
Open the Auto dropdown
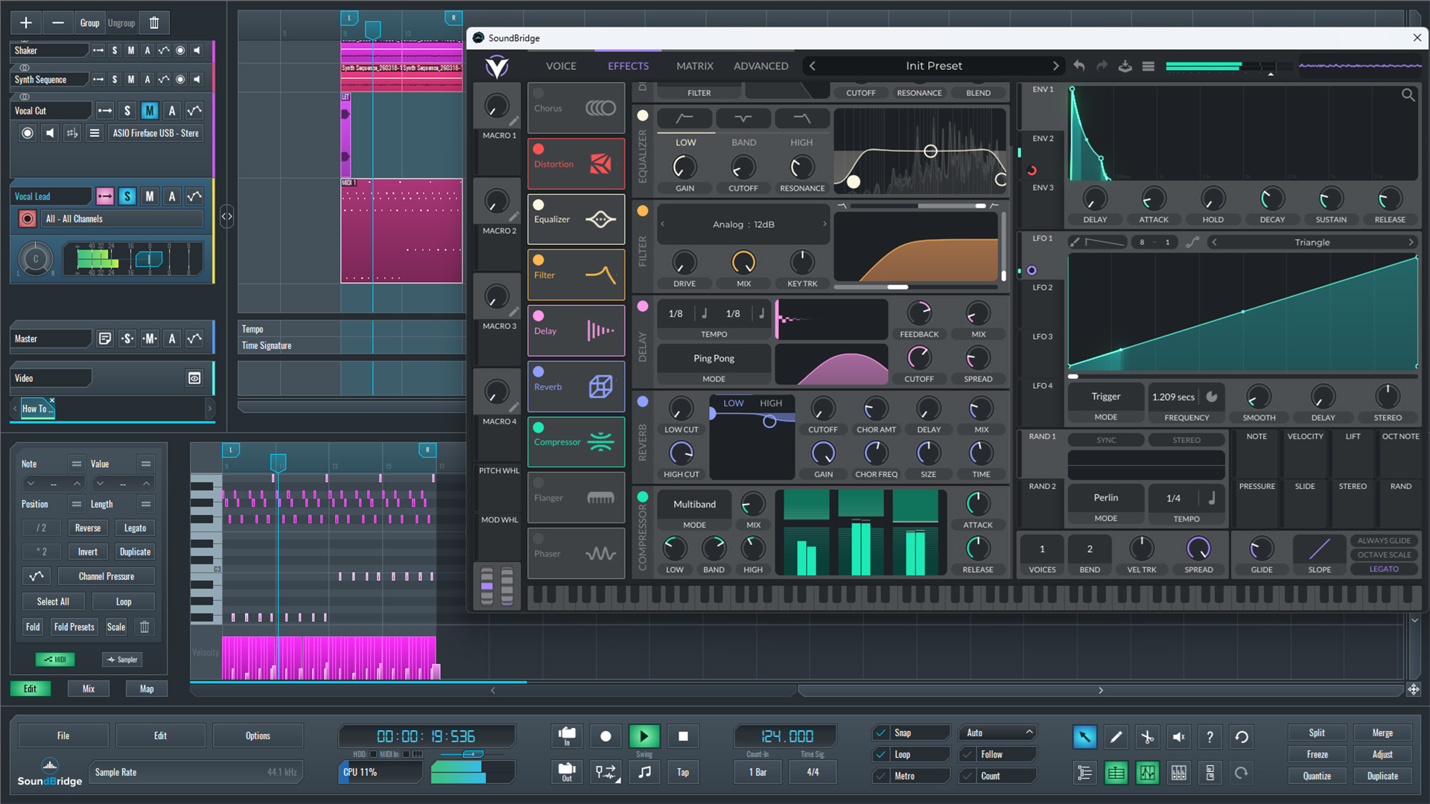tap(998, 733)
